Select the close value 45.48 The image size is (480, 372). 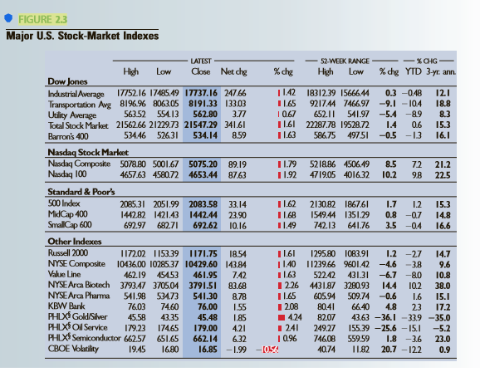208,317
